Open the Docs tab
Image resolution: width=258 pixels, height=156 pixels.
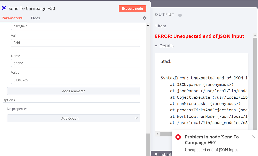pos(36,18)
